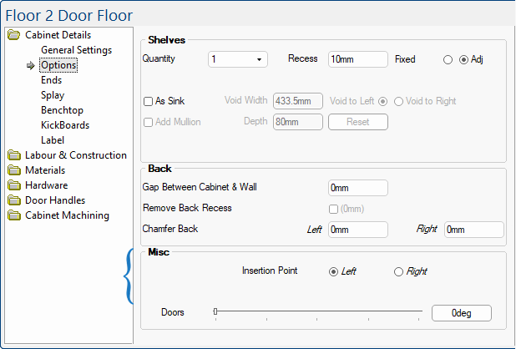
Task: Click the arrow icon beside Options
Action: coord(31,66)
